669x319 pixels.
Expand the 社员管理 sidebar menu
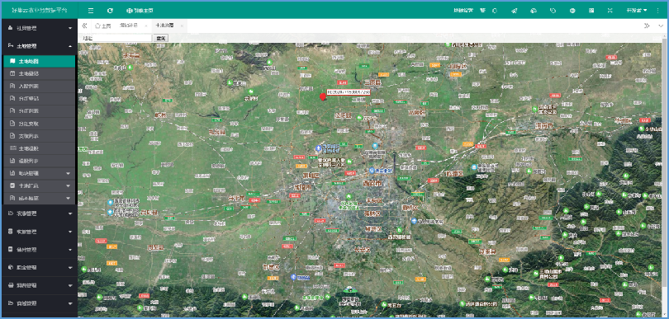pos(39,28)
